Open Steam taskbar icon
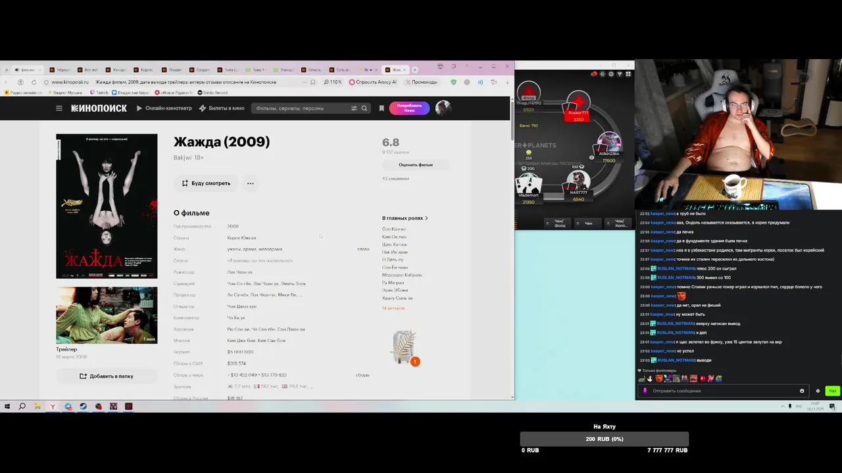842x473 pixels. tap(83, 407)
